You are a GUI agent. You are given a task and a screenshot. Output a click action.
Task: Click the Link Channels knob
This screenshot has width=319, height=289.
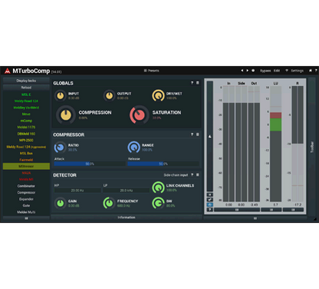[x=158, y=188]
